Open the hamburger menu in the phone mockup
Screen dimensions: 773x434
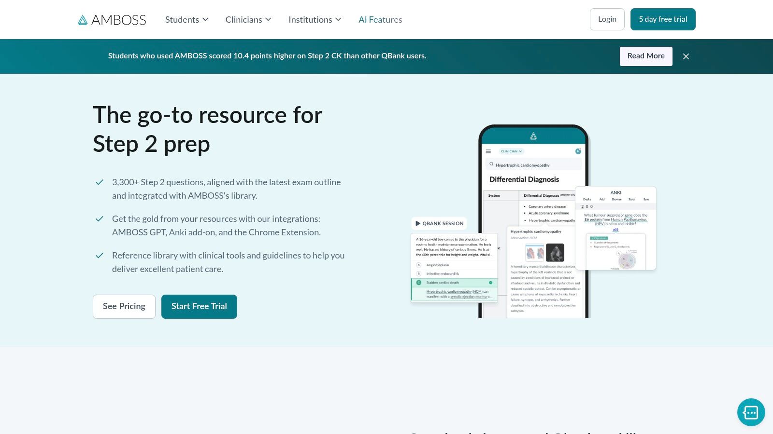click(488, 151)
